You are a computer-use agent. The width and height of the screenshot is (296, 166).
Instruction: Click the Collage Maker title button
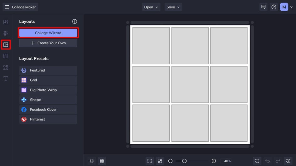coord(20,7)
